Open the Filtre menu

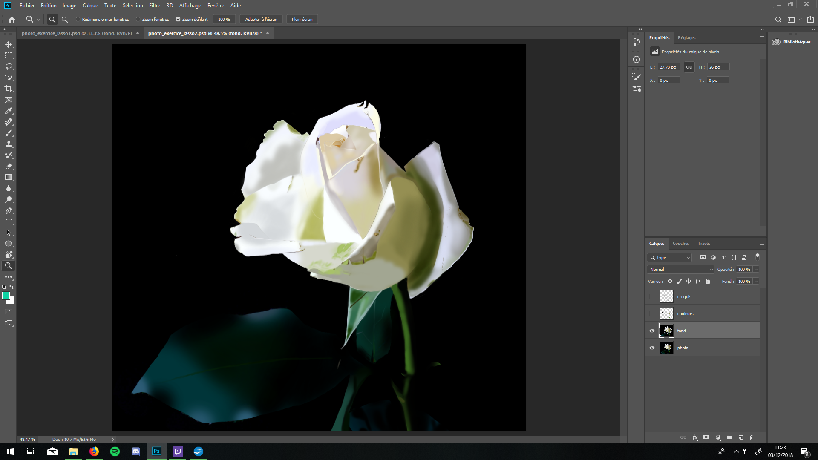155,6
